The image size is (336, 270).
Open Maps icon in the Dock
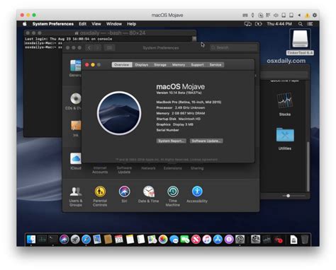[x=152, y=240]
